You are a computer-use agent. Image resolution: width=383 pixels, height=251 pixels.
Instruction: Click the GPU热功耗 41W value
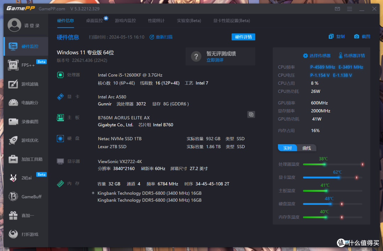(317, 119)
